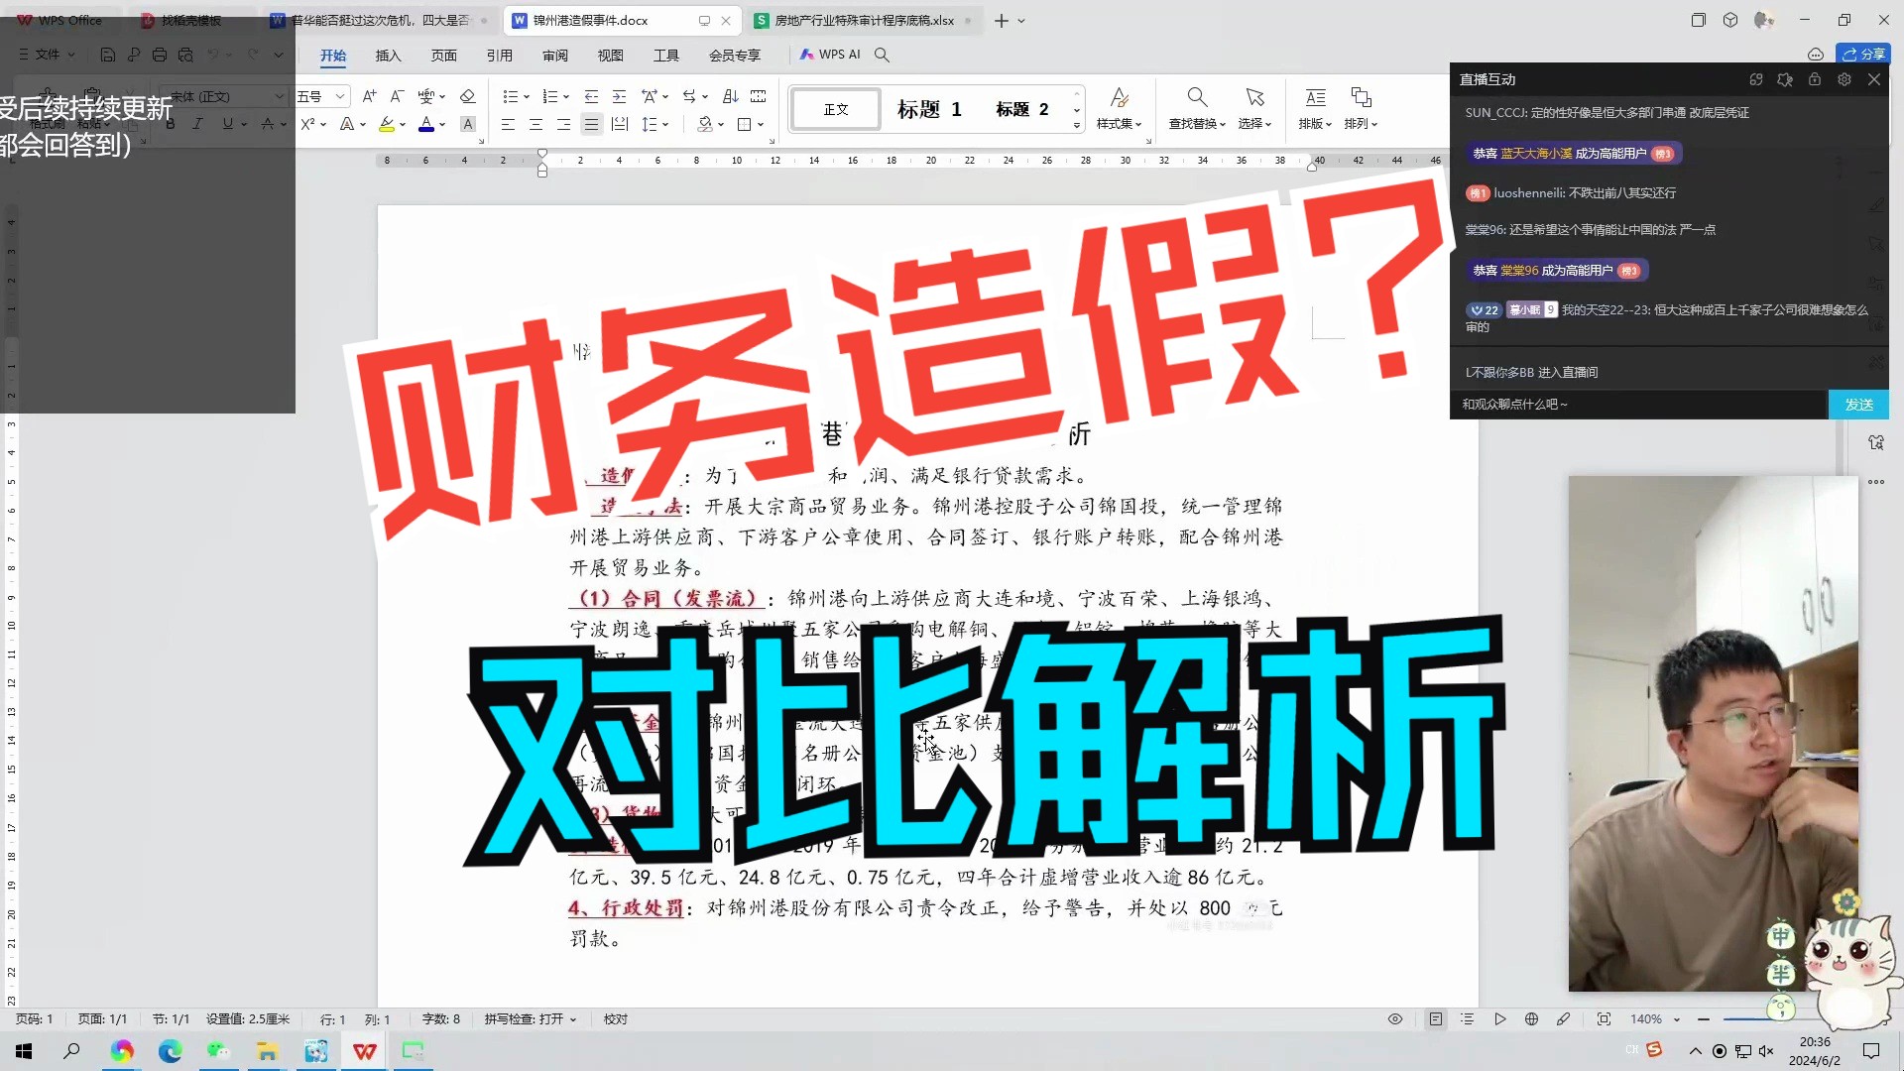This screenshot has height=1071, width=1904.
Task: Click the eye icon in status bar
Action: coord(1393,1018)
